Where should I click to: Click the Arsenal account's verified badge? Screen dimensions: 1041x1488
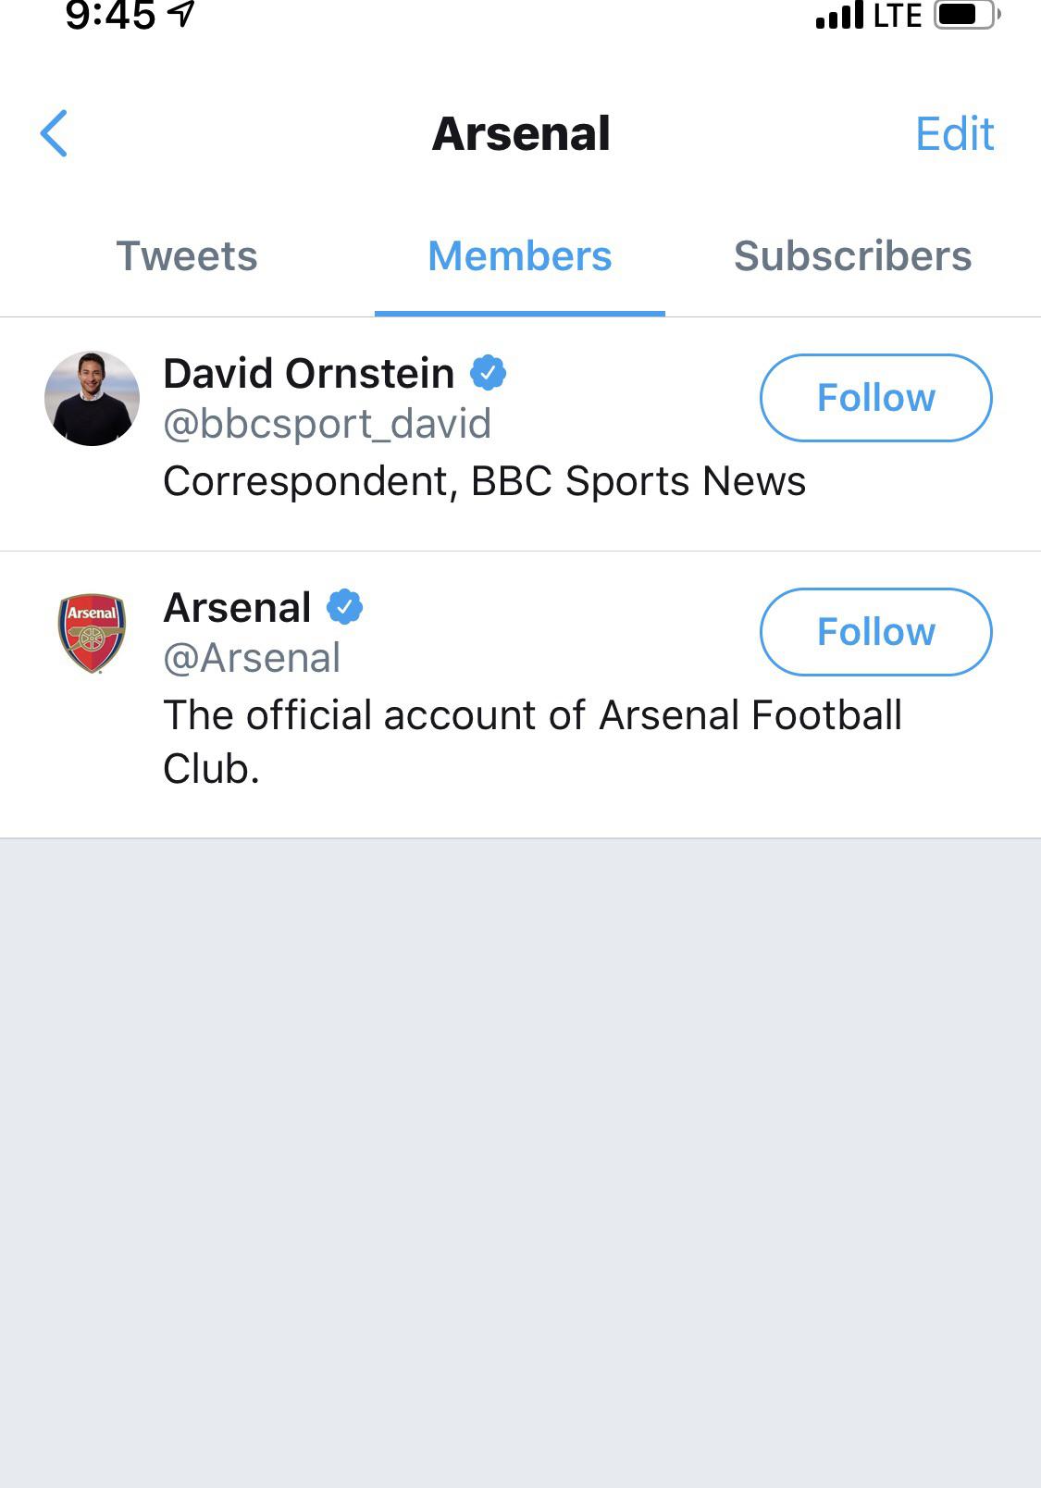pos(344,607)
